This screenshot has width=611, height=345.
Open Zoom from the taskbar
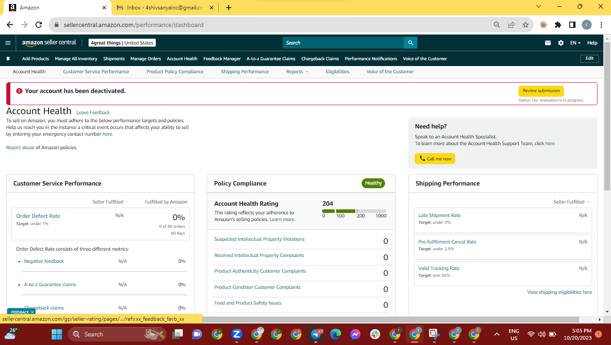pos(237,334)
